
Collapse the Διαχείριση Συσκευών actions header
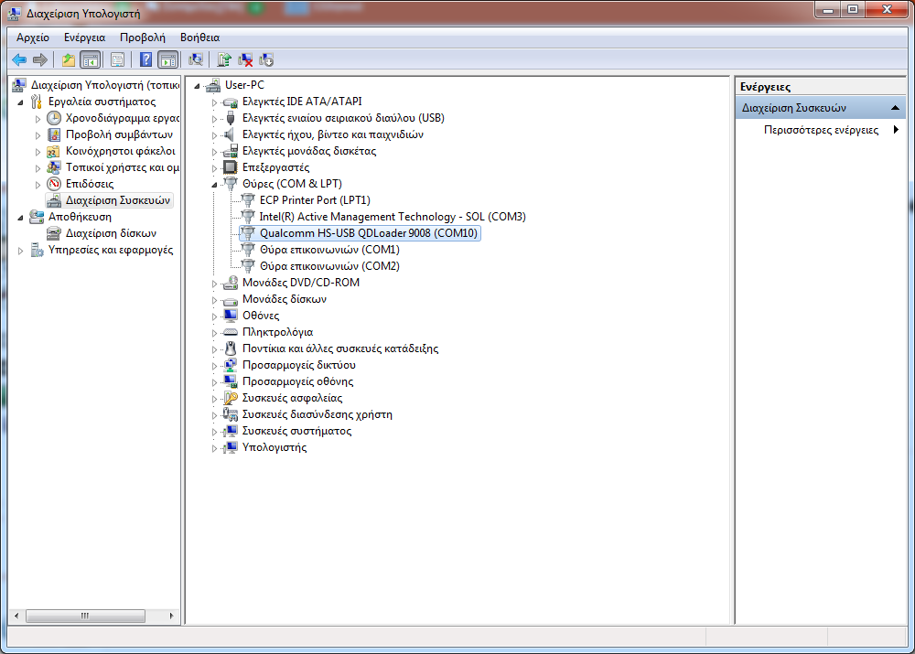click(896, 107)
